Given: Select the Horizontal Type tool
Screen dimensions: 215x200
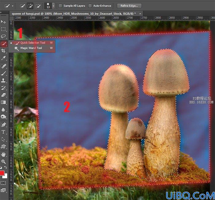Looking at the screenshot, I should coord(3,132).
